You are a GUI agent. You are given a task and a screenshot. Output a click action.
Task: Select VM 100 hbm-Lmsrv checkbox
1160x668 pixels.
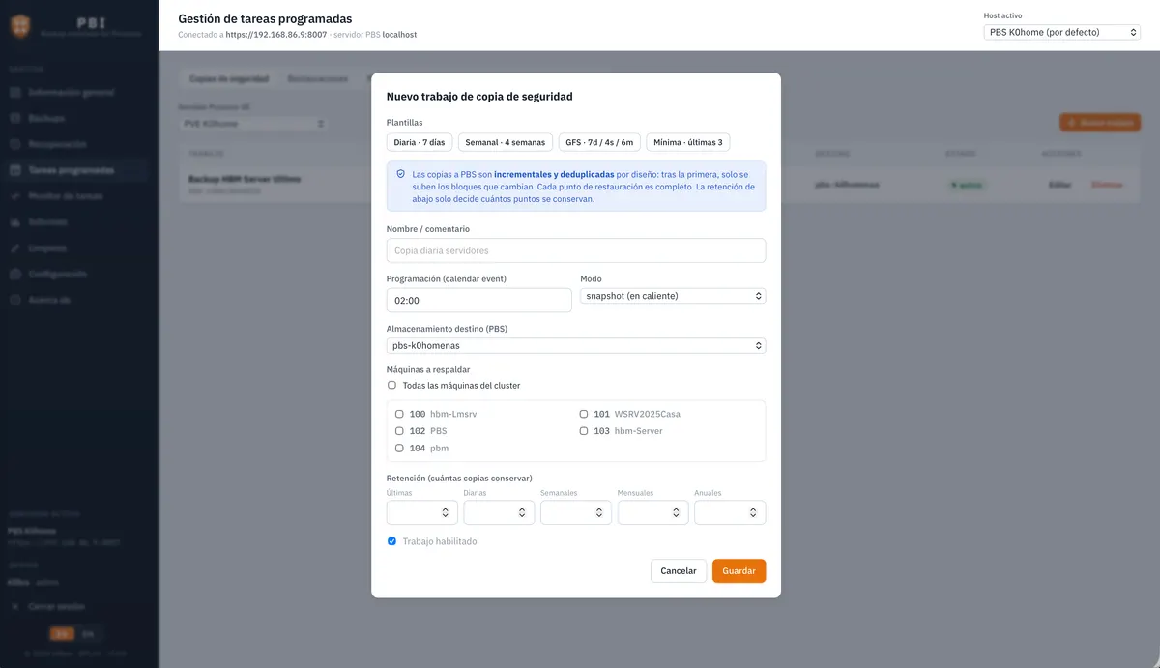point(399,414)
